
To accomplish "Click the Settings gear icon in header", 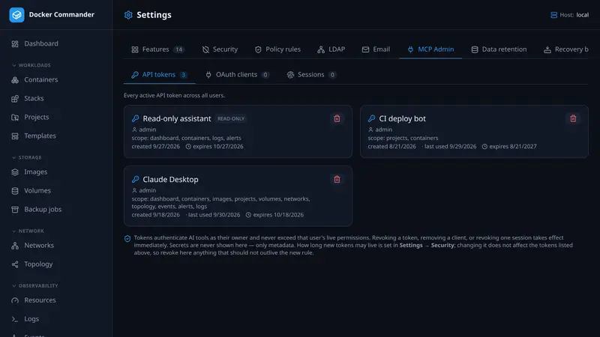I will pyautogui.click(x=128, y=15).
